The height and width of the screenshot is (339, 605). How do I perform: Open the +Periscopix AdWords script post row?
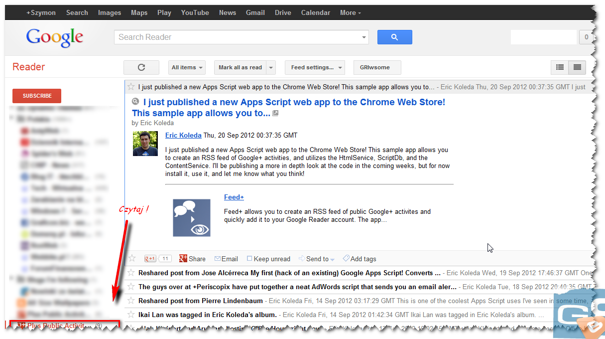[x=360, y=287]
